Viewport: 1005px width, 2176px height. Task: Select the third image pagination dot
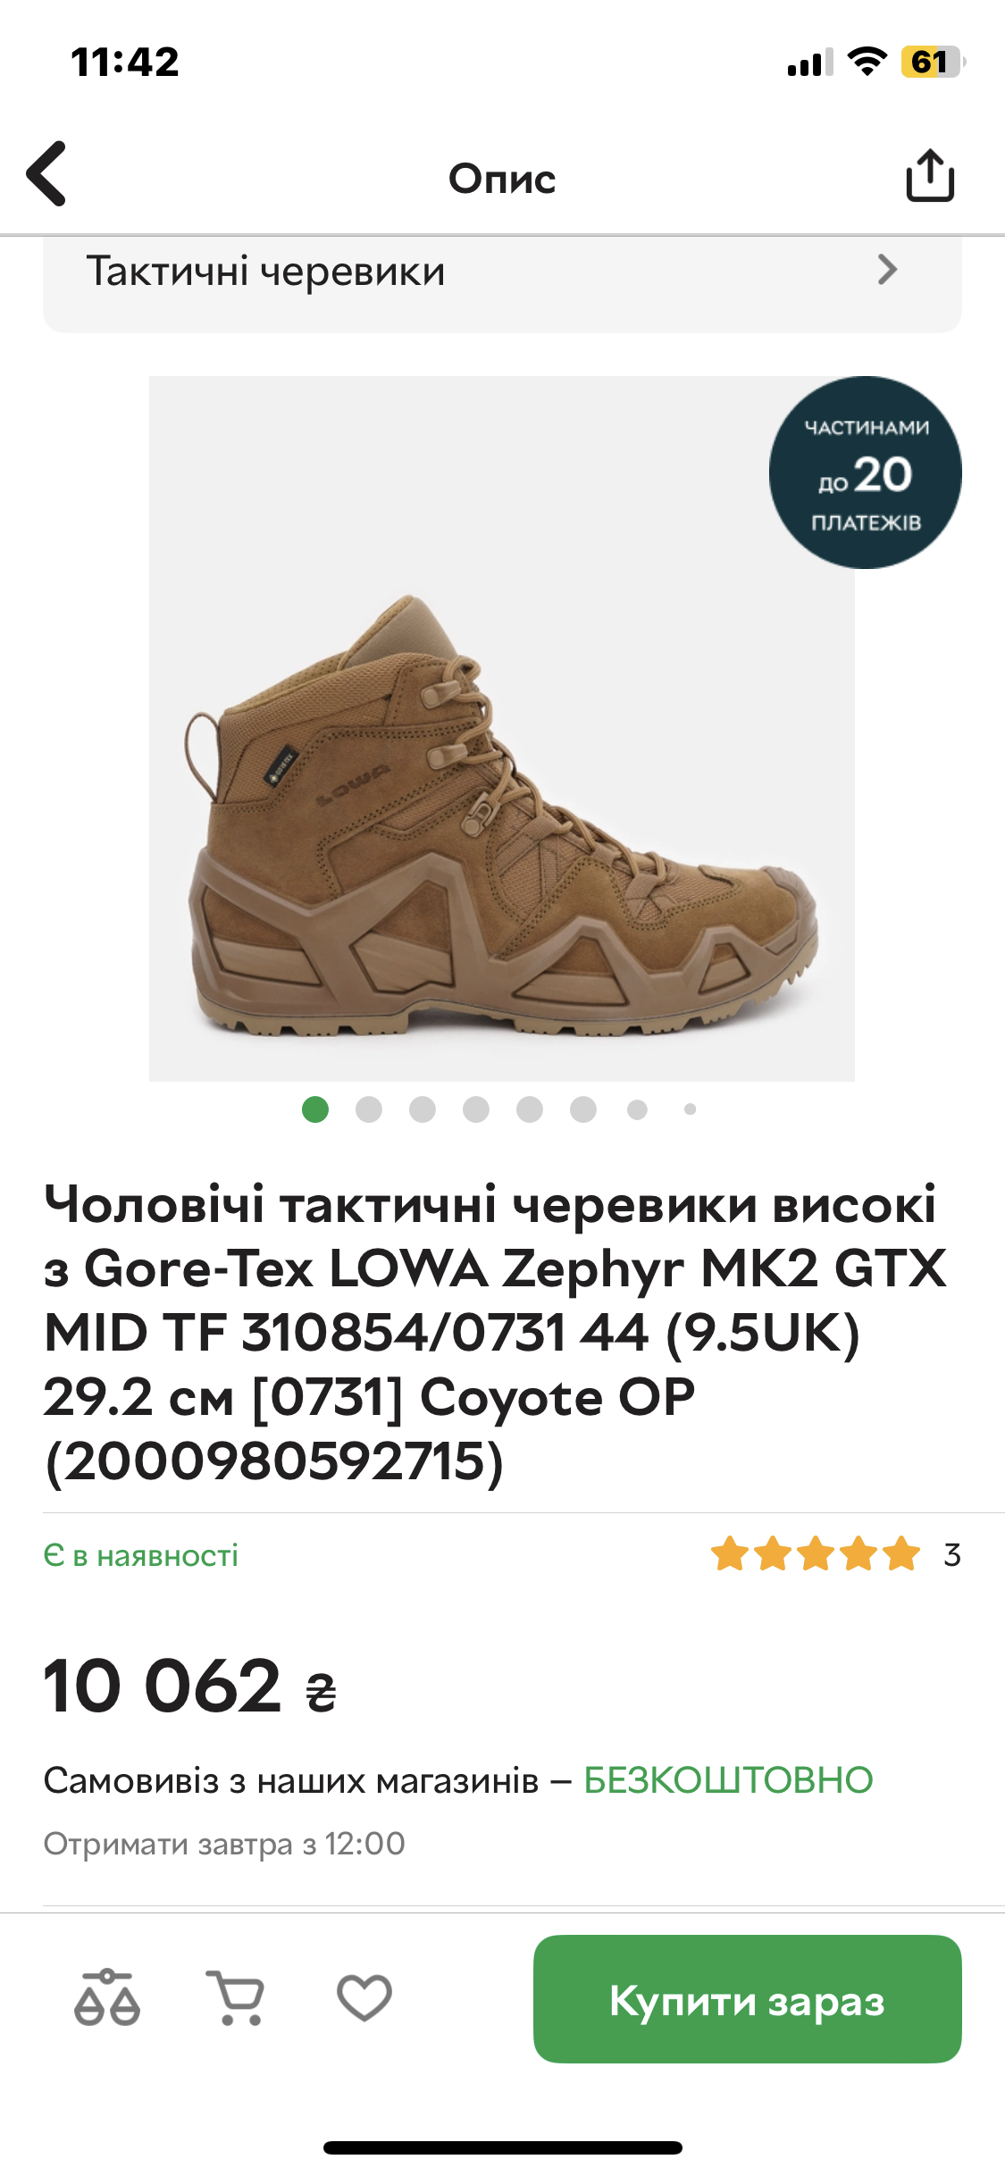(423, 1109)
